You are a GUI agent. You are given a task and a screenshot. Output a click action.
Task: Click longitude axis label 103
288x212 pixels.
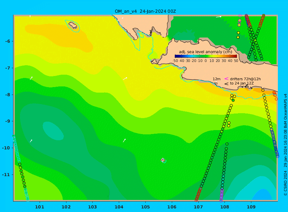tap(92, 207)
